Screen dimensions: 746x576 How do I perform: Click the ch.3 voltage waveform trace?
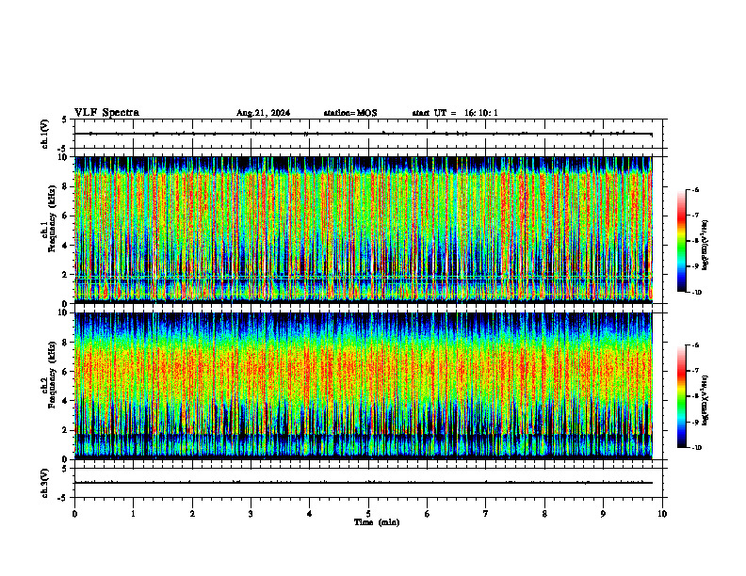pos(363,483)
